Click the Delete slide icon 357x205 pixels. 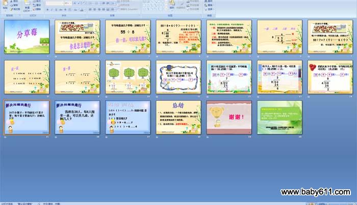[x=34, y=9]
